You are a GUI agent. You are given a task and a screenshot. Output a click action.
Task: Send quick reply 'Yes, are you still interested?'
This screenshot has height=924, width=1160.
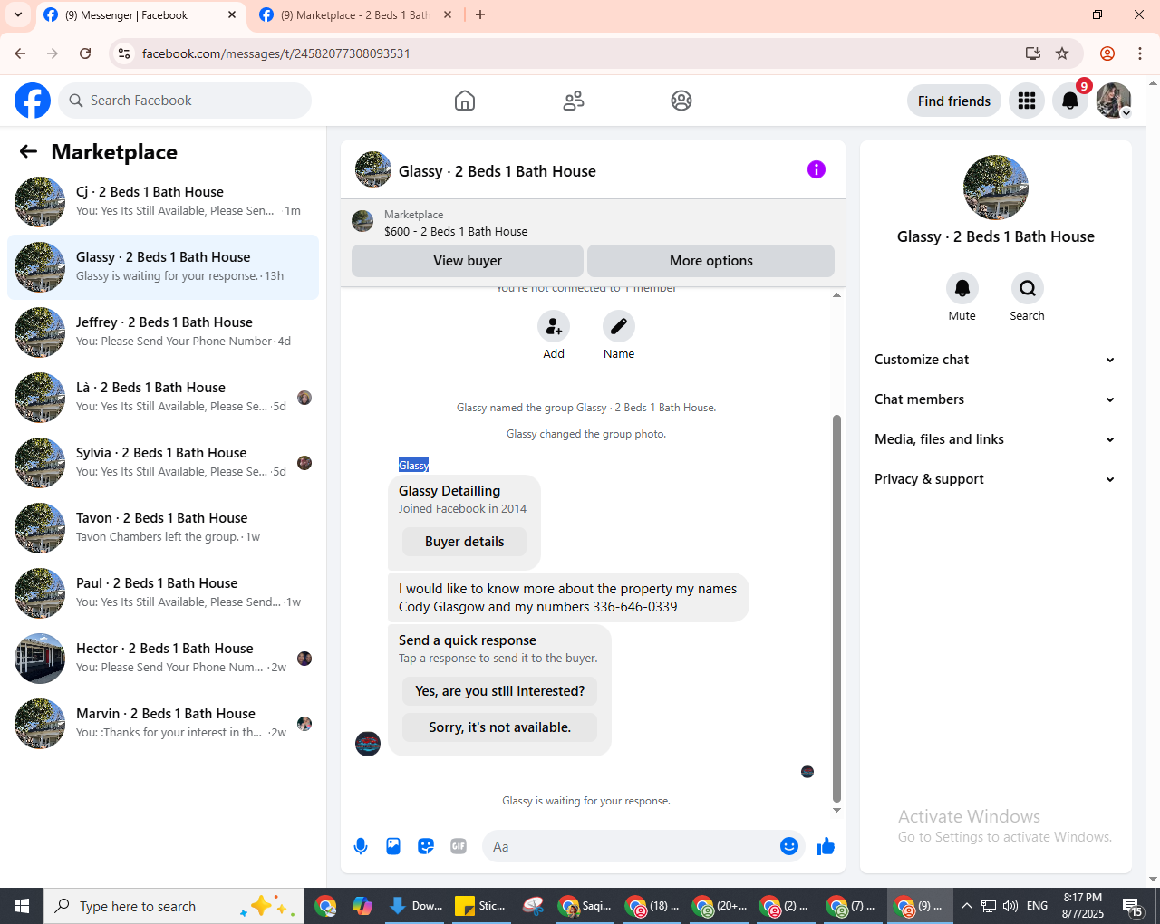coord(500,691)
